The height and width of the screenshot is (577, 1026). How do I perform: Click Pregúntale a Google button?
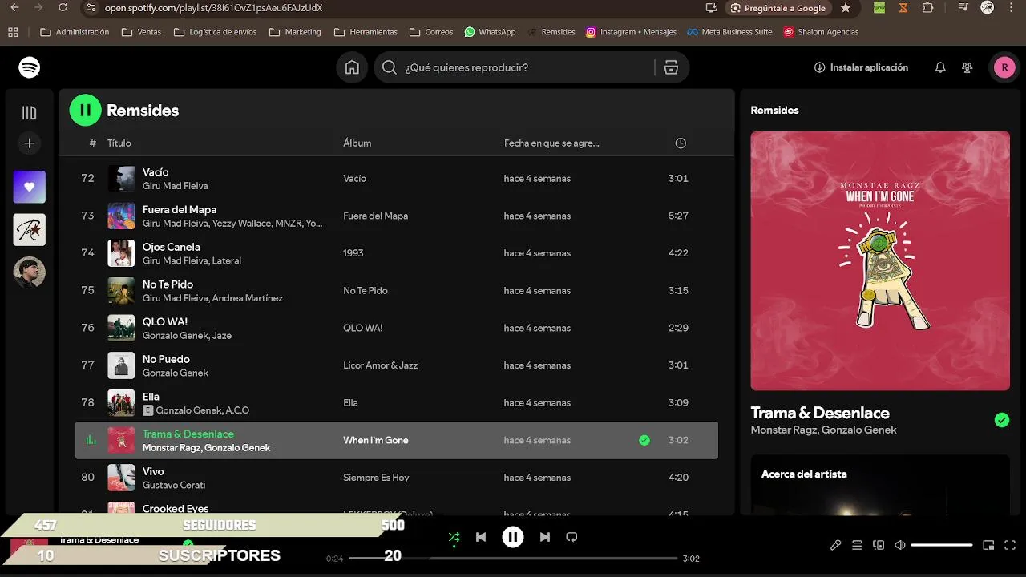tap(778, 8)
